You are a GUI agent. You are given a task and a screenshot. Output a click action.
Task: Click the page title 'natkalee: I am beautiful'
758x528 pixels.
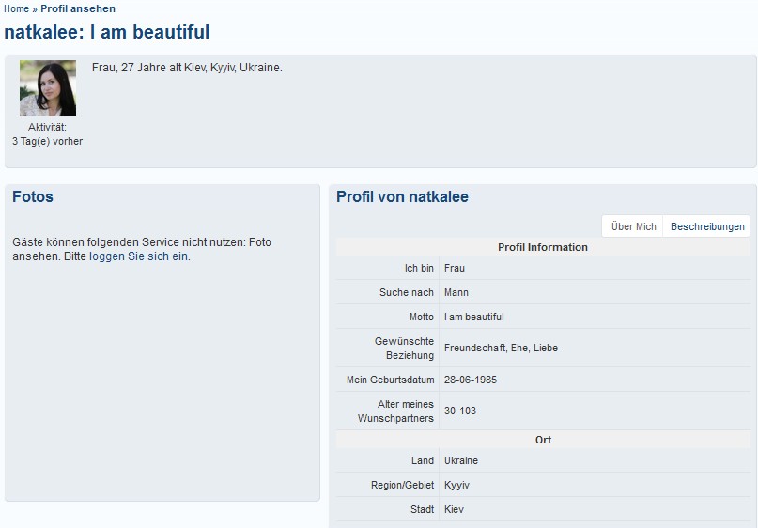click(107, 32)
